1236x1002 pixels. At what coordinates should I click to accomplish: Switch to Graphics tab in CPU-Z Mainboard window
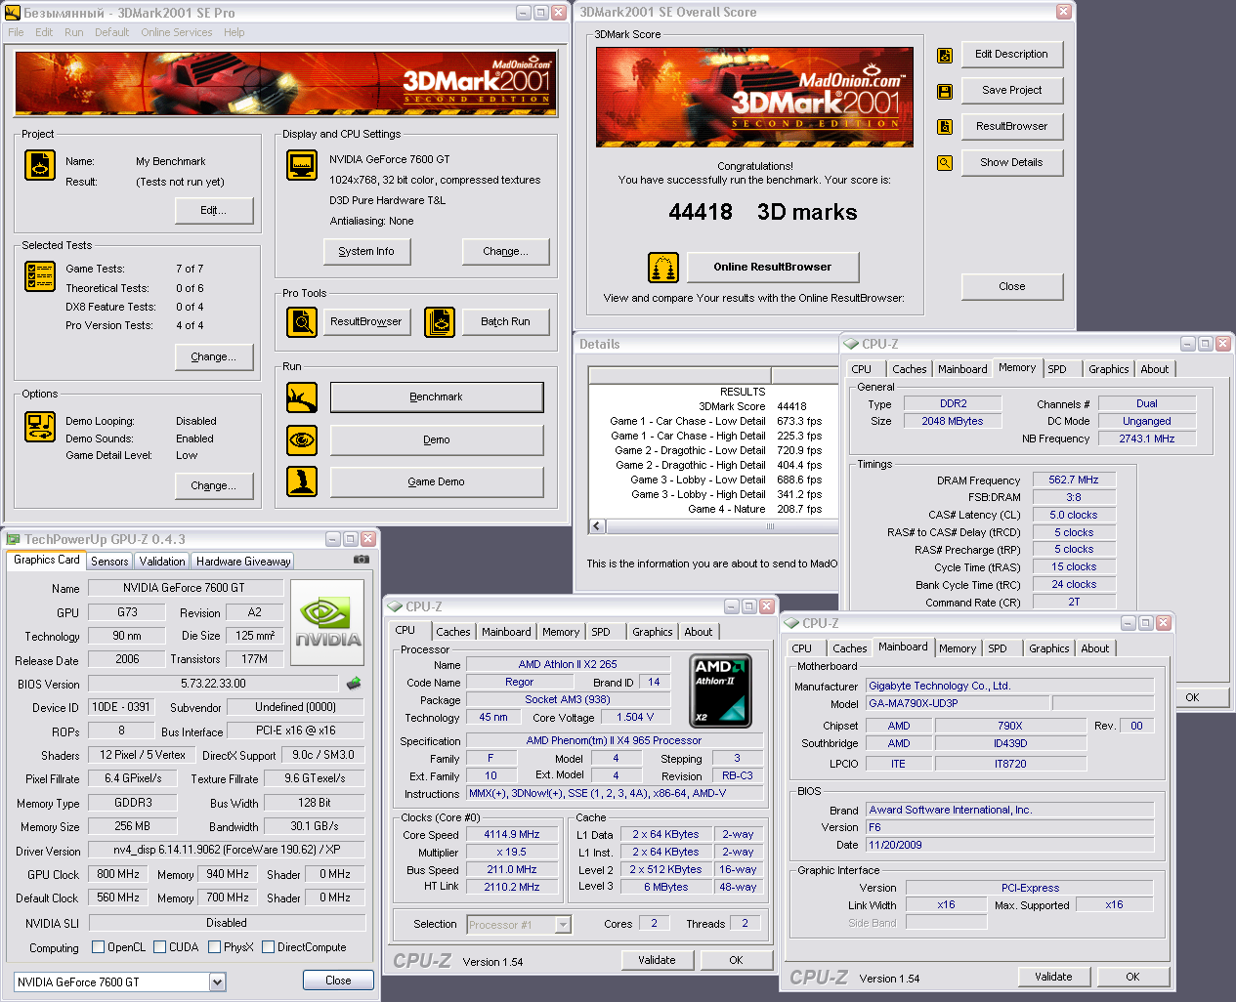click(x=1049, y=648)
